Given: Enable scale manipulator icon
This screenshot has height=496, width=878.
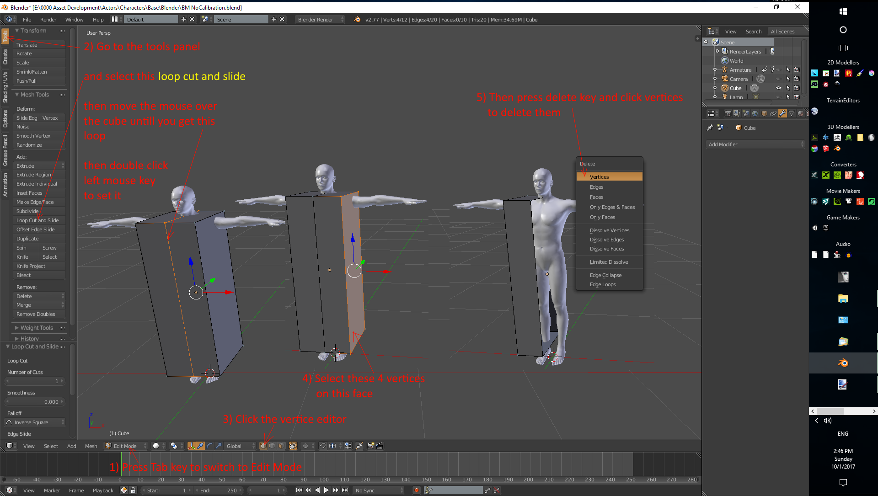Looking at the screenshot, I should tap(219, 446).
